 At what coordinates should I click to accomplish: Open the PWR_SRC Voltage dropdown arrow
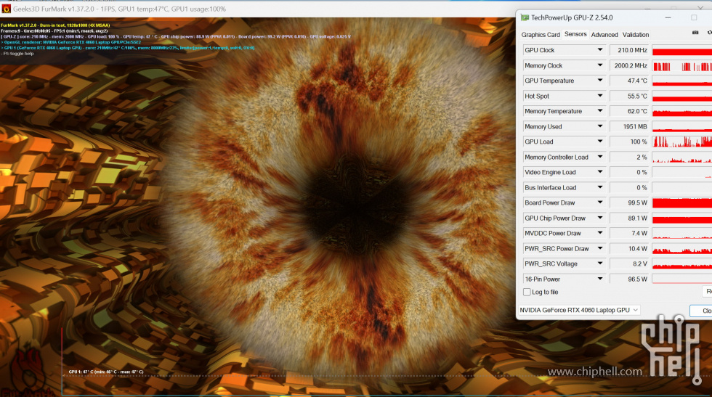tap(600, 263)
